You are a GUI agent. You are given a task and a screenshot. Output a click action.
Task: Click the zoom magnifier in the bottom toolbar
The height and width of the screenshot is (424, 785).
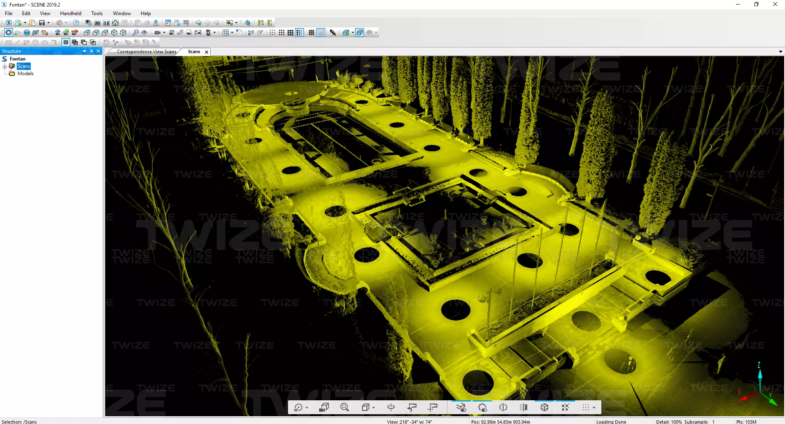point(344,407)
